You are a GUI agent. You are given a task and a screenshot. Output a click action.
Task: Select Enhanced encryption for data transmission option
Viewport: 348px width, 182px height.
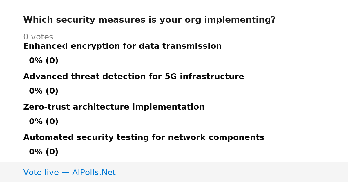pyautogui.click(x=122, y=46)
